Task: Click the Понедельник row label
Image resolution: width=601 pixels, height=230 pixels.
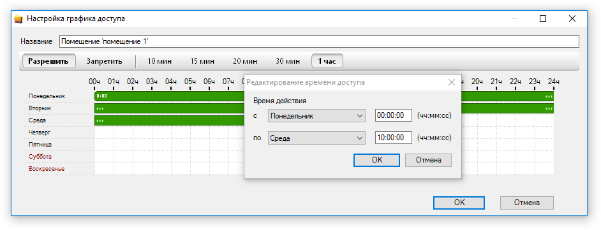Action: [x=47, y=96]
